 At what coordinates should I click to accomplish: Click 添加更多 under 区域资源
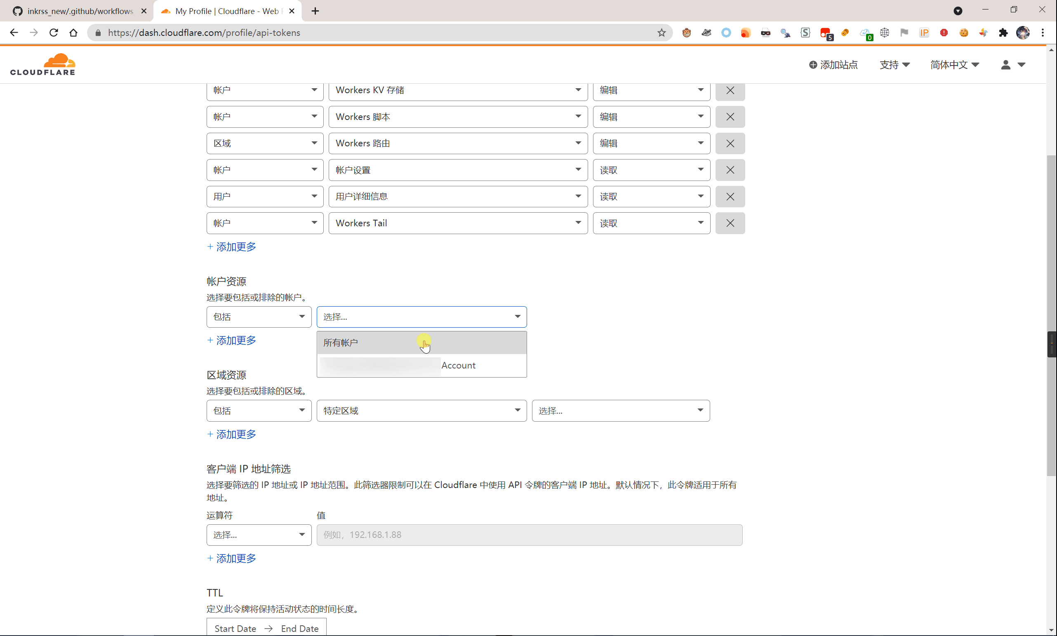(x=231, y=434)
